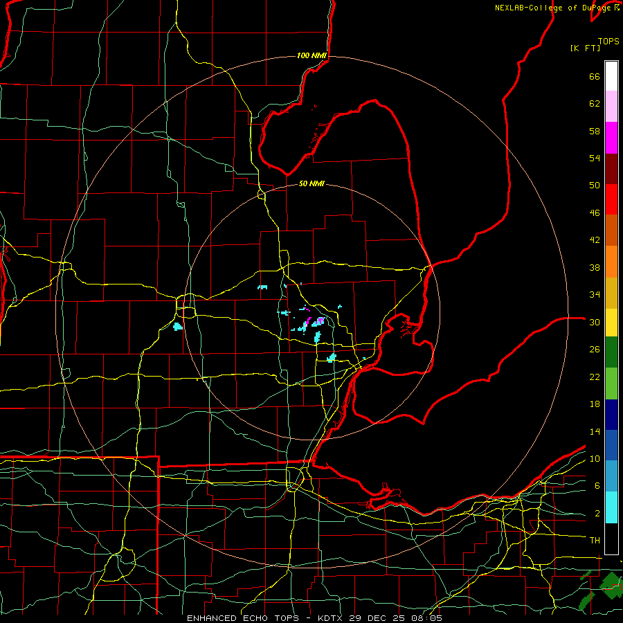
Task: Select the bright red legend swatch
Action: tap(611, 199)
